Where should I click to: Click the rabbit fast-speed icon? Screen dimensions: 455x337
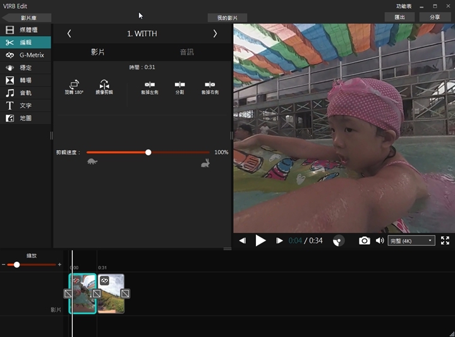[x=205, y=163]
